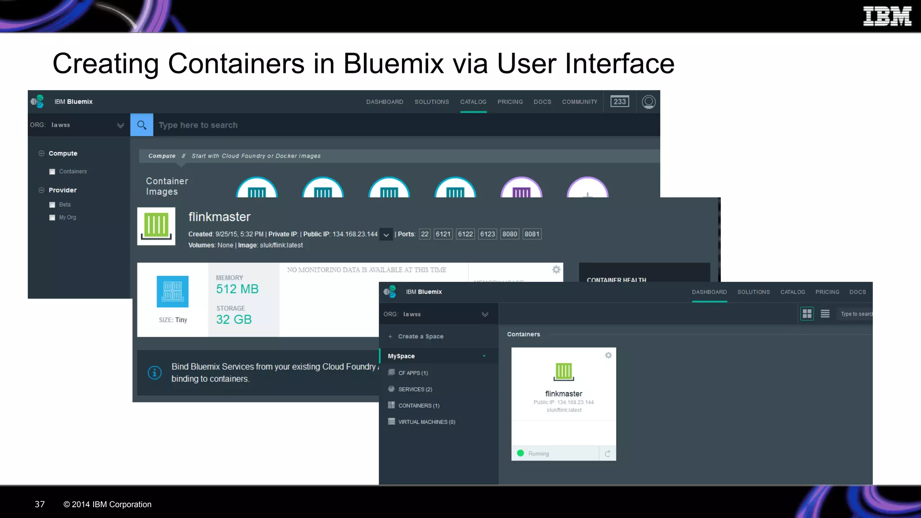921x518 pixels.
Task: Click the IBM Bluemix title in Catalog window
Action: click(x=73, y=102)
